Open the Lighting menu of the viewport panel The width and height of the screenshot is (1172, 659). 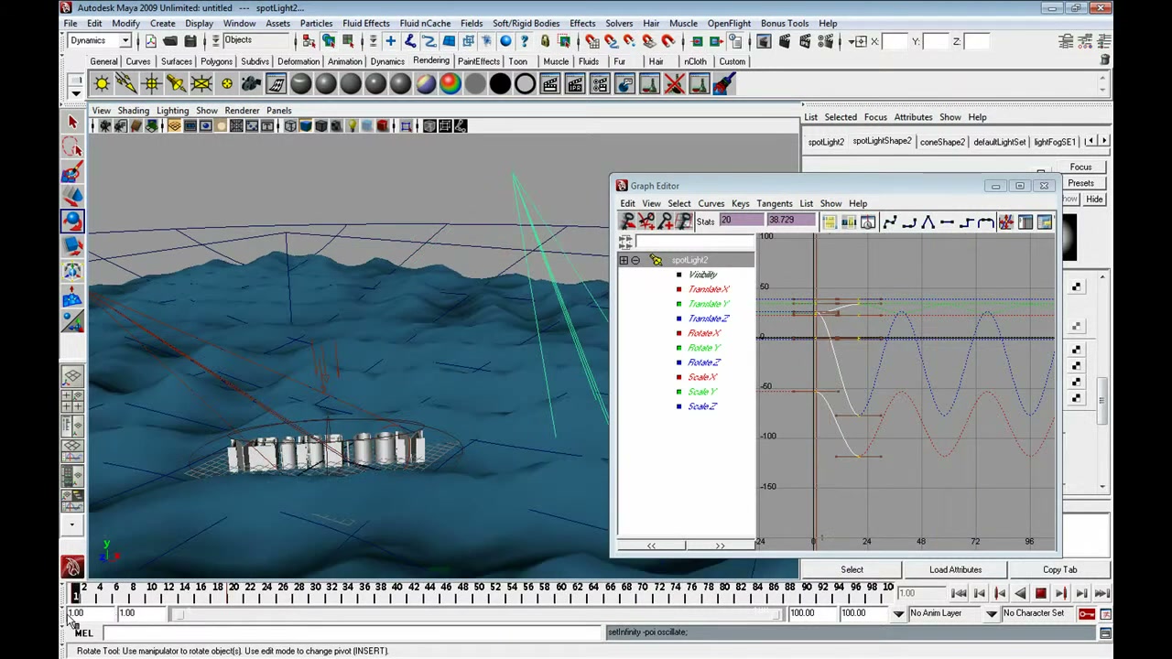coord(172,111)
